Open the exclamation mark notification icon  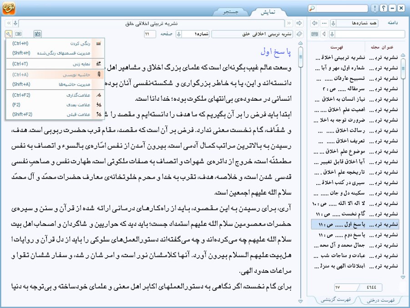click(x=375, y=8)
